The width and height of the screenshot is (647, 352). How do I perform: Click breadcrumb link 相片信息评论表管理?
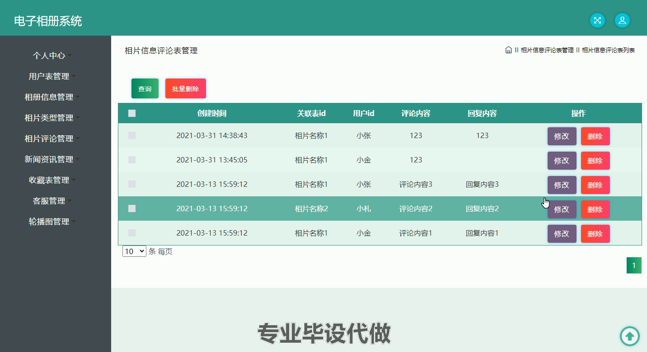point(547,50)
